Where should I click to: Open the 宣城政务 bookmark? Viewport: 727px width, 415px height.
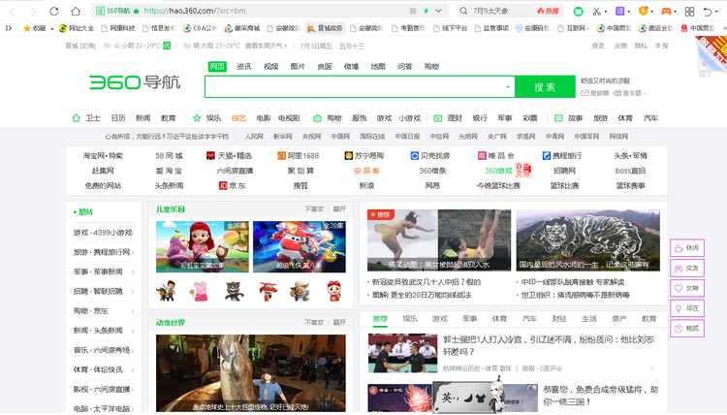[x=325, y=28]
